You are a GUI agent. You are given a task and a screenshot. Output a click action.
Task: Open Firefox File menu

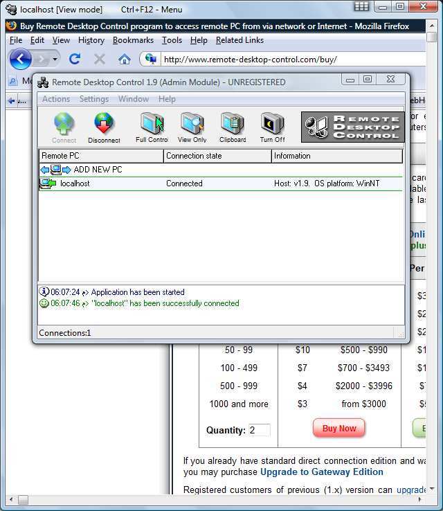[x=16, y=40]
